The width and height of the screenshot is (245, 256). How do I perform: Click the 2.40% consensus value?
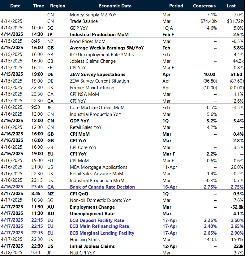210,226
